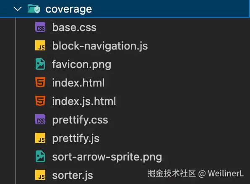Open block-navigation.js file
The width and height of the screenshot is (250, 184).
pyautogui.click(x=100, y=46)
